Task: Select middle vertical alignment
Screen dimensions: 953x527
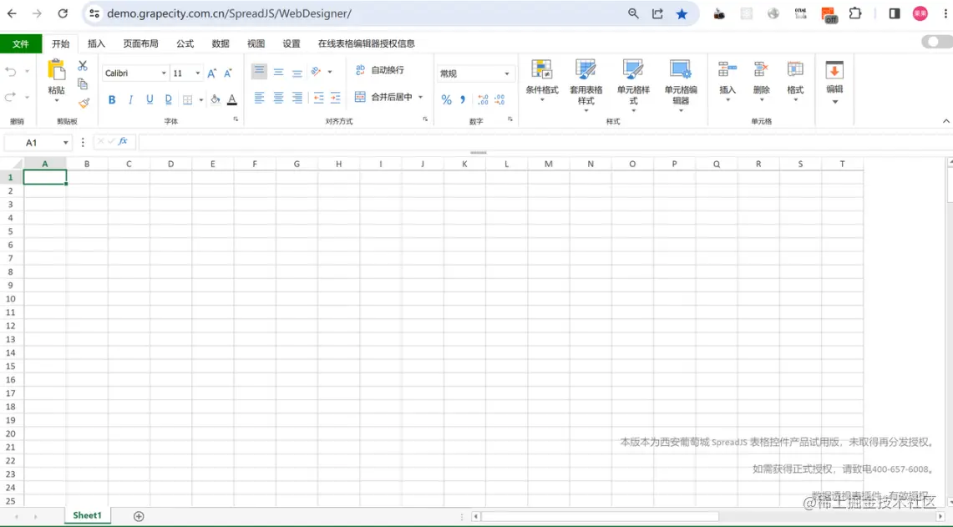Action: (278, 73)
